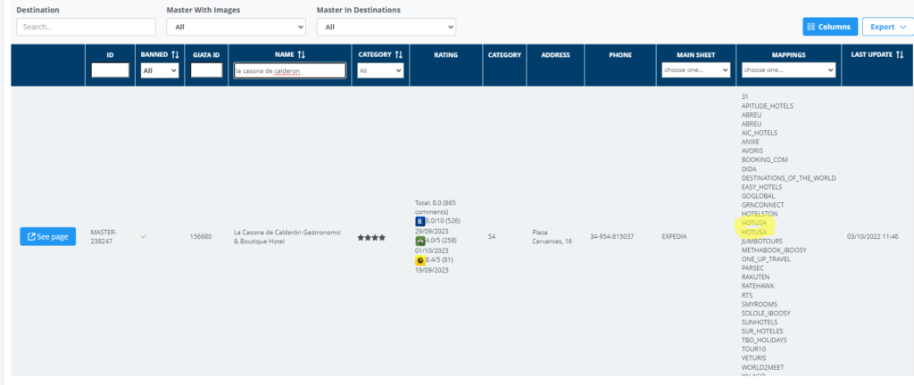Open the Master With Images dropdown
The width and height of the screenshot is (914, 385).
pos(234,27)
